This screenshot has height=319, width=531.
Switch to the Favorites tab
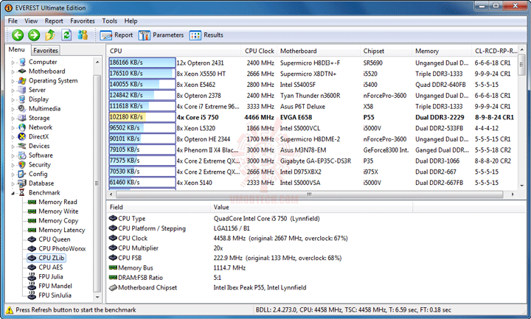coord(46,50)
